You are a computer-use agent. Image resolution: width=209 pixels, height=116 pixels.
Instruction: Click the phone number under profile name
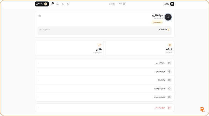(x=158, y=18)
